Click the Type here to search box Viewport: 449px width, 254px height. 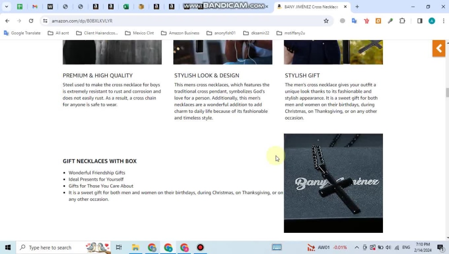click(x=64, y=247)
